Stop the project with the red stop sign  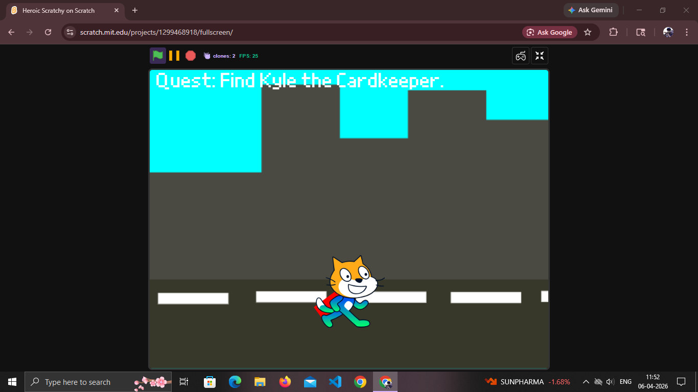[191, 56]
